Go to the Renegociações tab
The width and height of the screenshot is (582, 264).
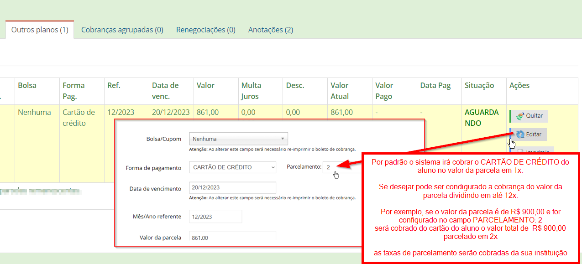point(205,30)
